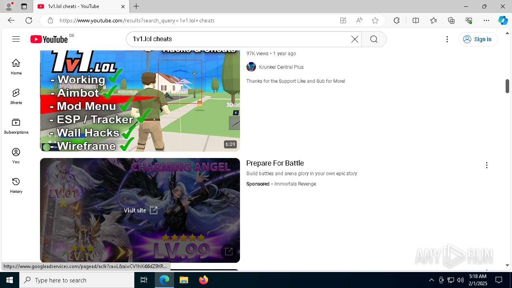
Task: Click the magnifier search button
Action: 374,39
